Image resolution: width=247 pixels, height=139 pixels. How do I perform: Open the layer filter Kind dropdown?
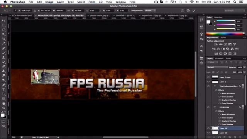pos(212,63)
